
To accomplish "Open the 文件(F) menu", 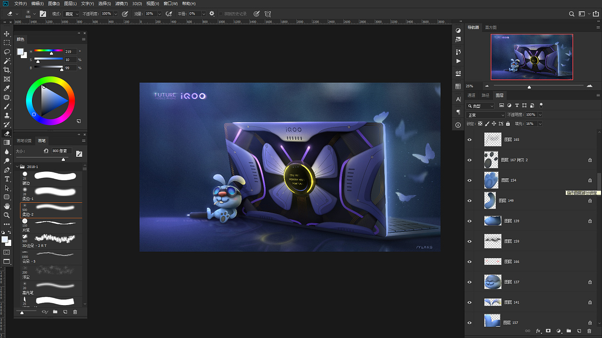I will [21, 3].
